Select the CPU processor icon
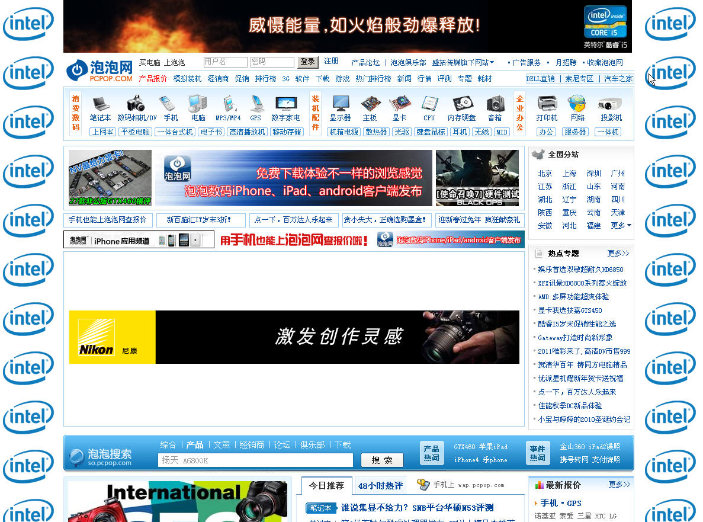The image size is (703, 522). tap(429, 104)
